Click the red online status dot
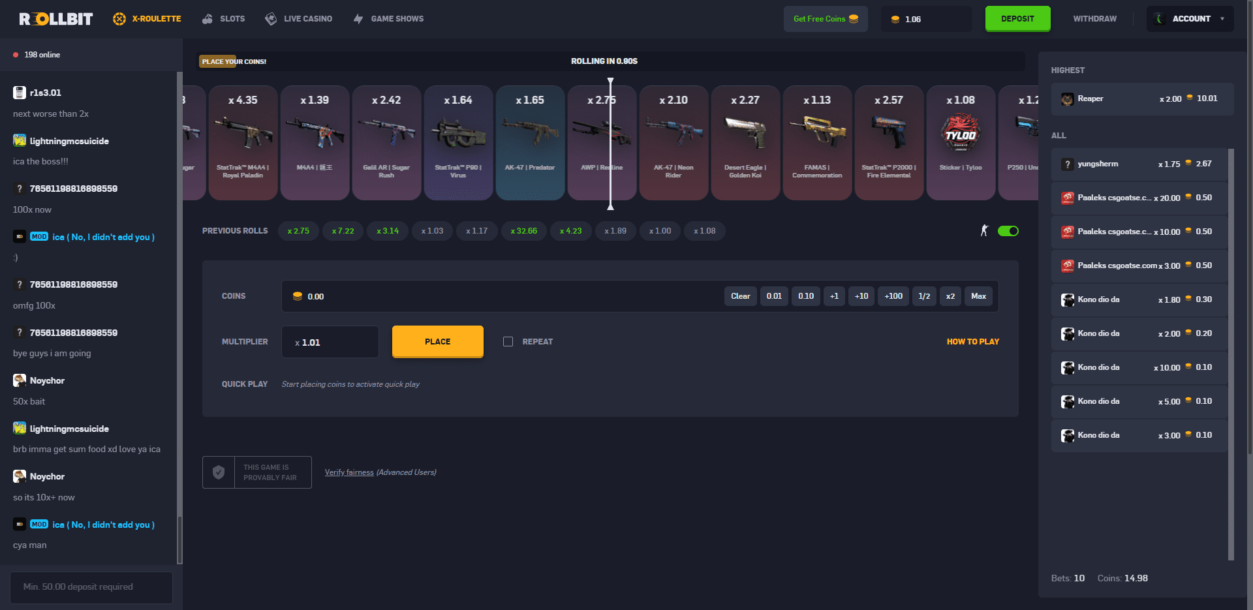 pos(16,55)
